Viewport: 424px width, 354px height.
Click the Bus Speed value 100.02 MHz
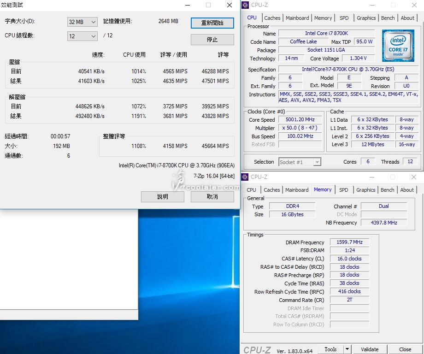point(300,136)
